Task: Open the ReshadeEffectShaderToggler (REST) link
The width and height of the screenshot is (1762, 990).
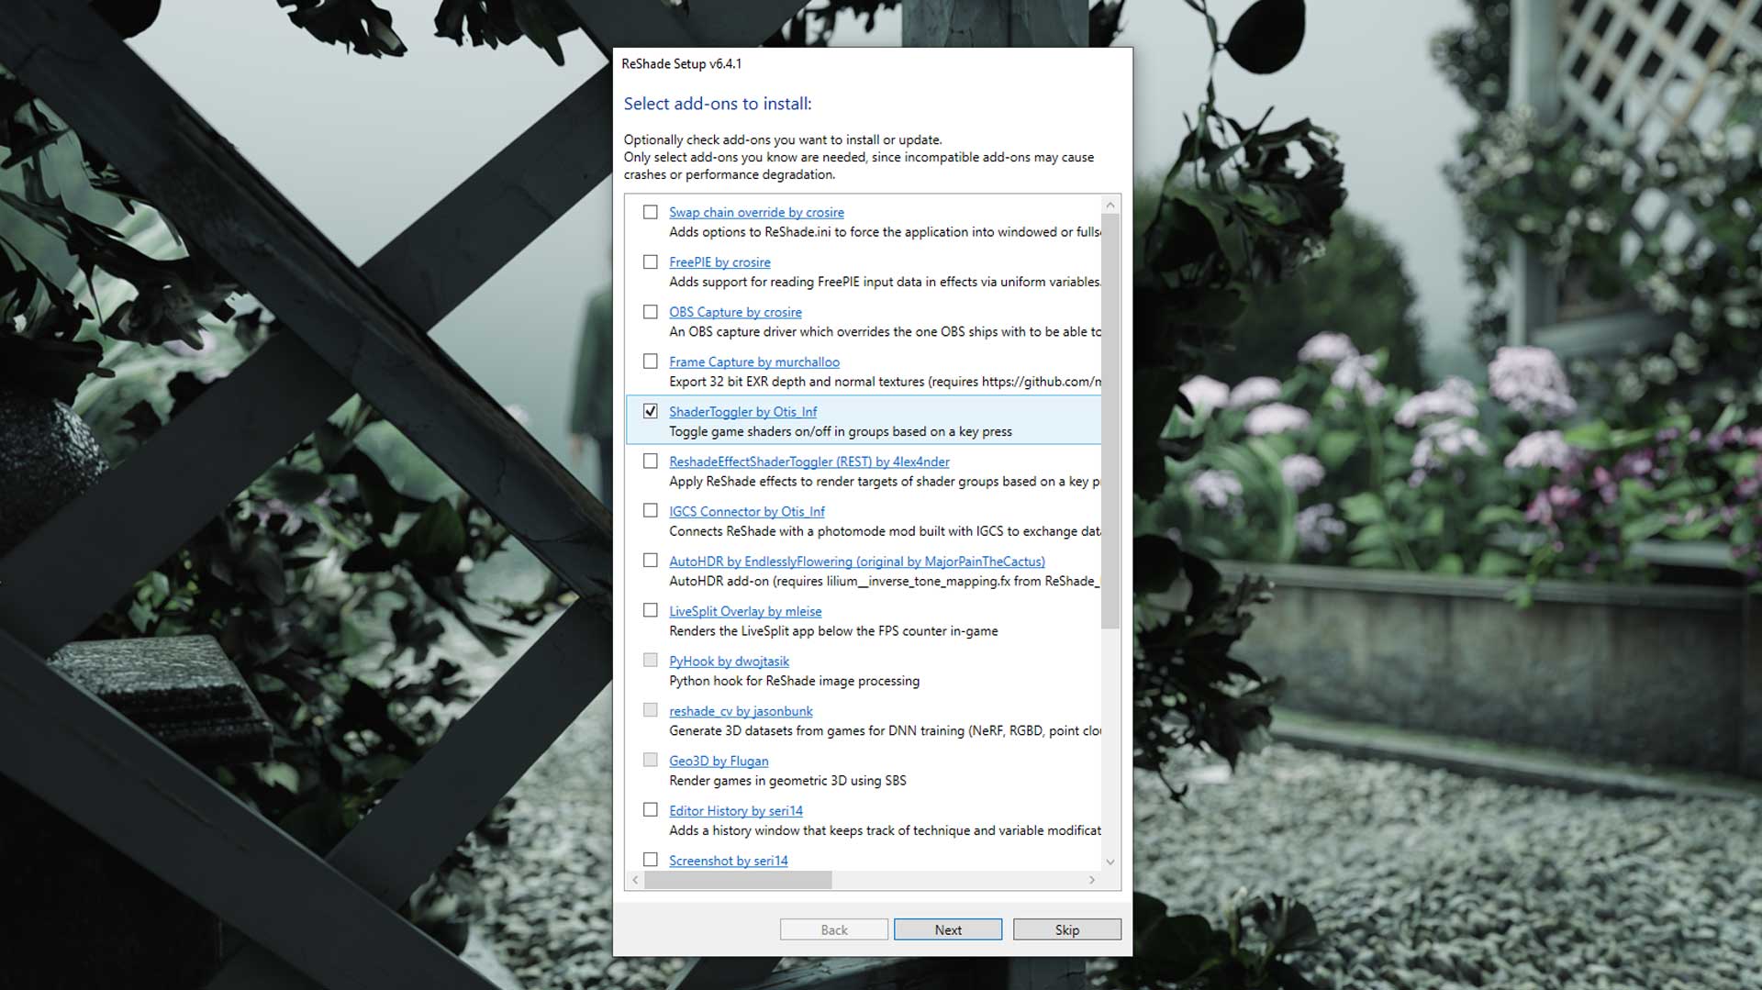Action: (x=809, y=462)
